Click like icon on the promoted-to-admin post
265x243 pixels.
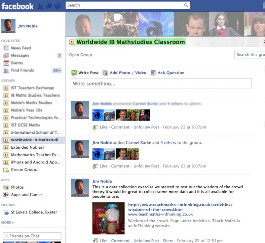pos(95,128)
